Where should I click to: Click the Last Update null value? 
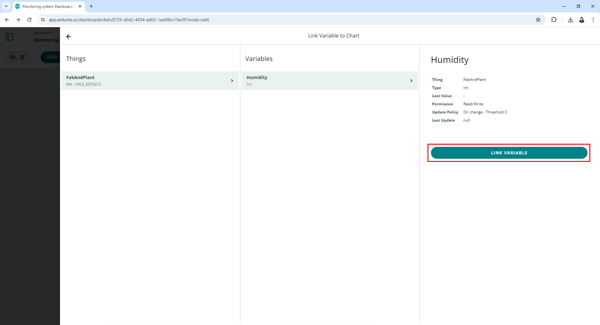pyautogui.click(x=467, y=120)
